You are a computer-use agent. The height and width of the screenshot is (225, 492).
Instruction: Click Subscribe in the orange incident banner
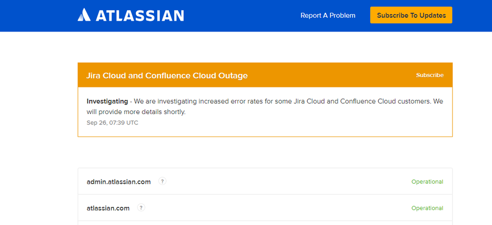pos(429,75)
